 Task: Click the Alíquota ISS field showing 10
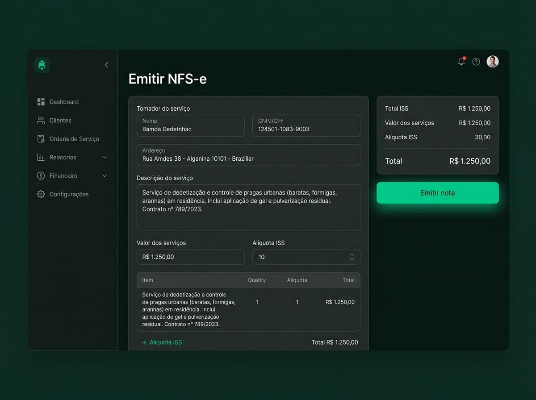[x=306, y=257]
